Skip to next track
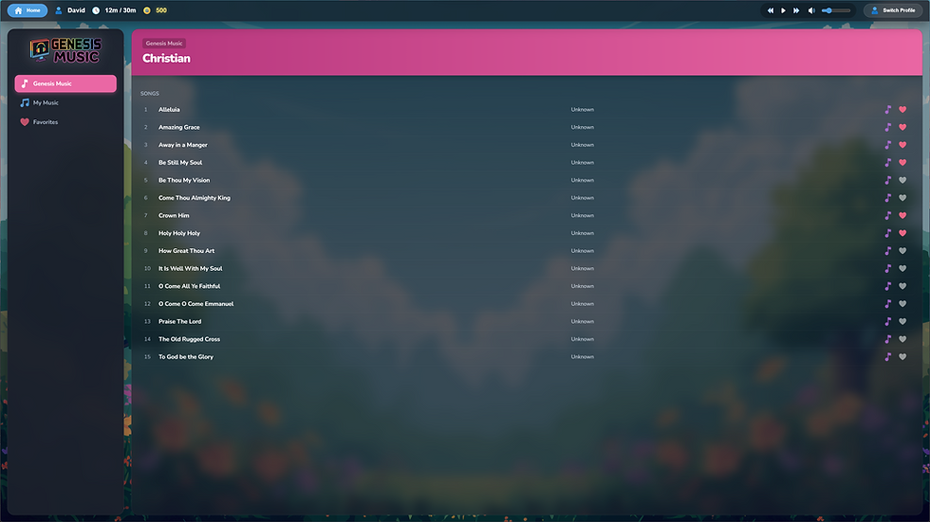The height and width of the screenshot is (522, 930). coord(796,10)
